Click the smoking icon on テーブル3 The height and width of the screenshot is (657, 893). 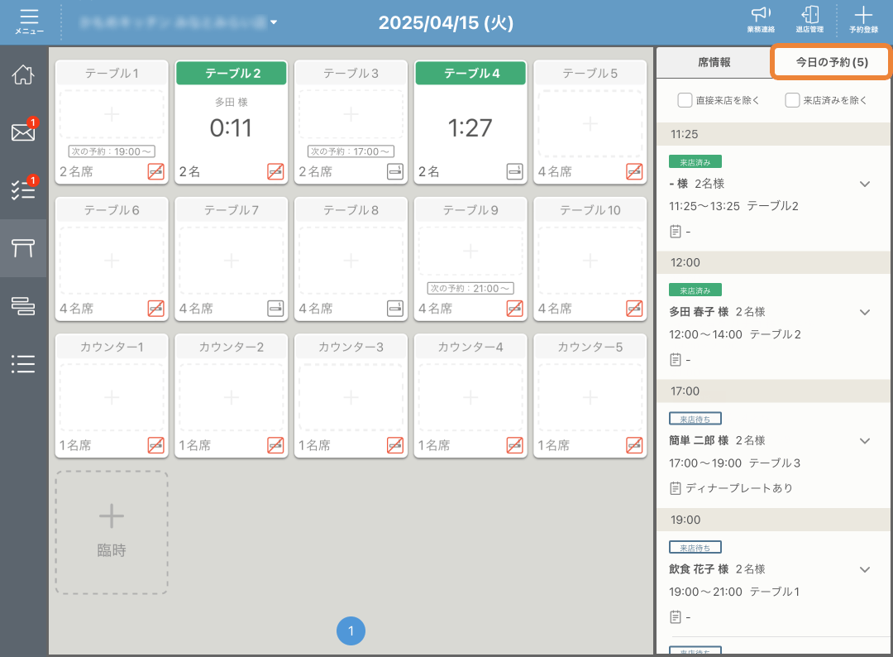(395, 171)
